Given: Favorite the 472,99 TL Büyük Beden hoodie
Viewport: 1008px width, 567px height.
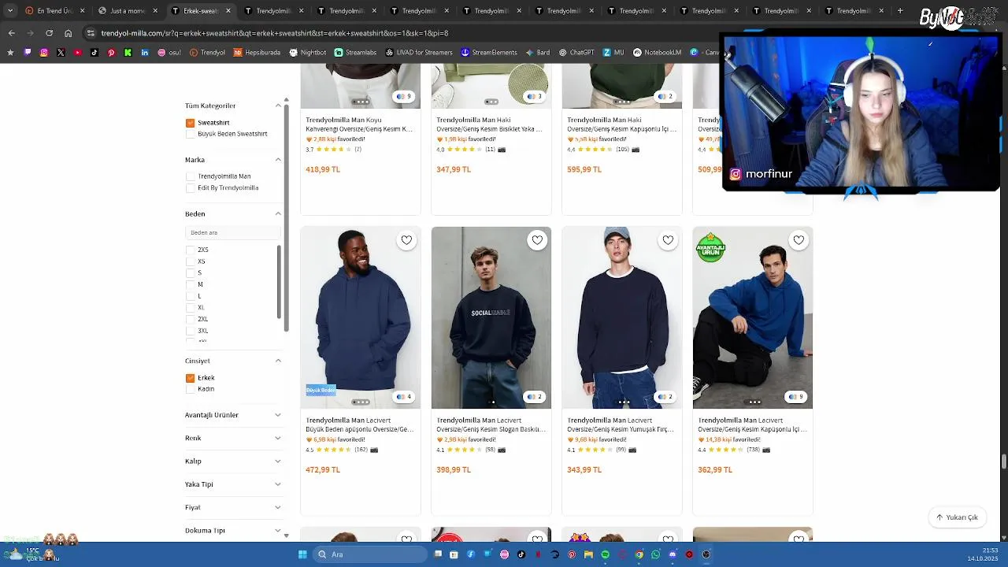Looking at the screenshot, I should point(406,240).
